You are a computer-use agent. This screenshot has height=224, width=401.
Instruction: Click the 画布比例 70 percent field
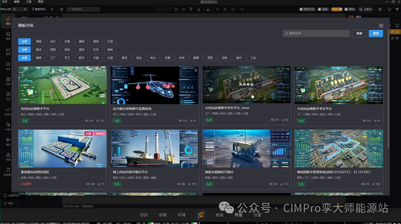(x=19, y=9)
